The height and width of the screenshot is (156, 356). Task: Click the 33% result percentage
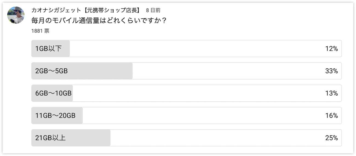point(332,71)
